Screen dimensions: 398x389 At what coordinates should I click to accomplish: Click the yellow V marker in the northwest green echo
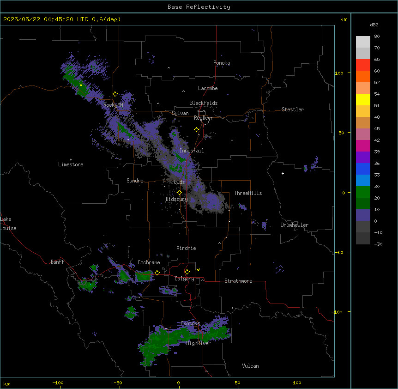[81, 85]
